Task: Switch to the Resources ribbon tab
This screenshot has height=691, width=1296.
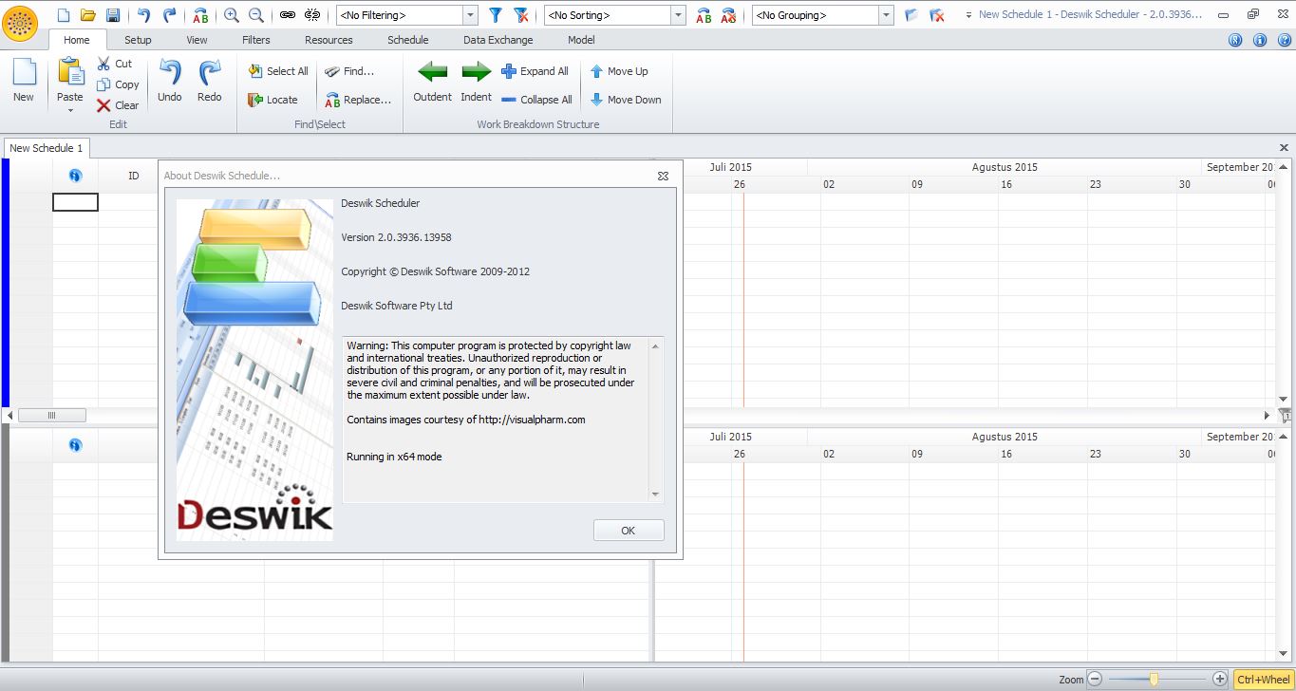Action: coord(329,40)
